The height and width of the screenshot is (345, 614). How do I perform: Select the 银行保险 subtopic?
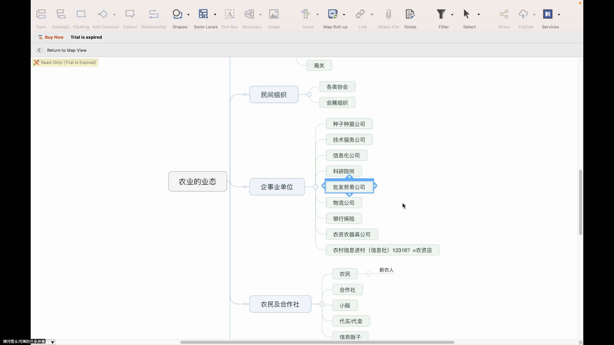click(344, 218)
